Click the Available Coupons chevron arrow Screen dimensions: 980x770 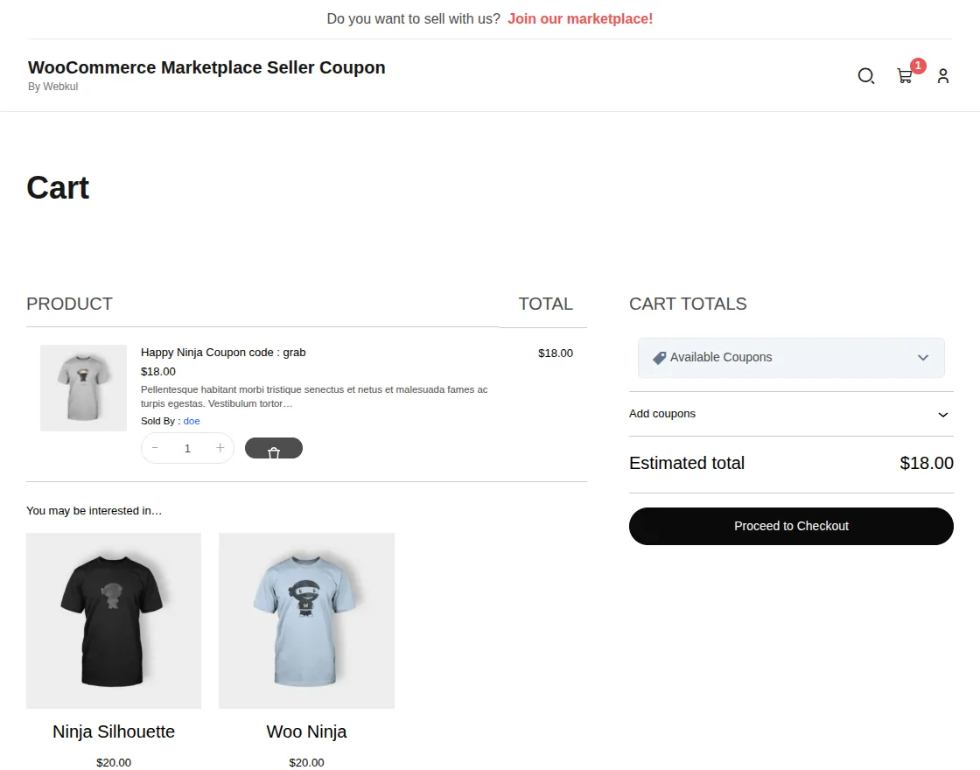[x=923, y=358]
